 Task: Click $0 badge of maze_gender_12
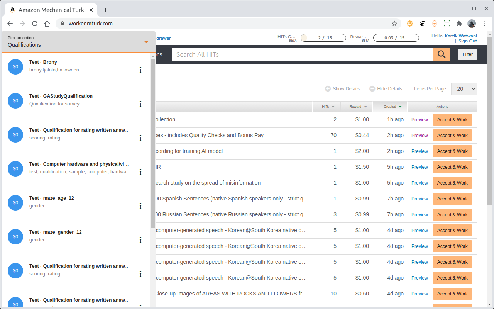pos(15,237)
